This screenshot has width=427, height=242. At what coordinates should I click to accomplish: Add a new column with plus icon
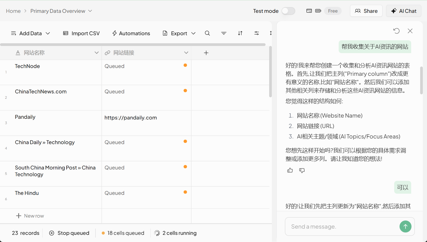click(x=206, y=53)
